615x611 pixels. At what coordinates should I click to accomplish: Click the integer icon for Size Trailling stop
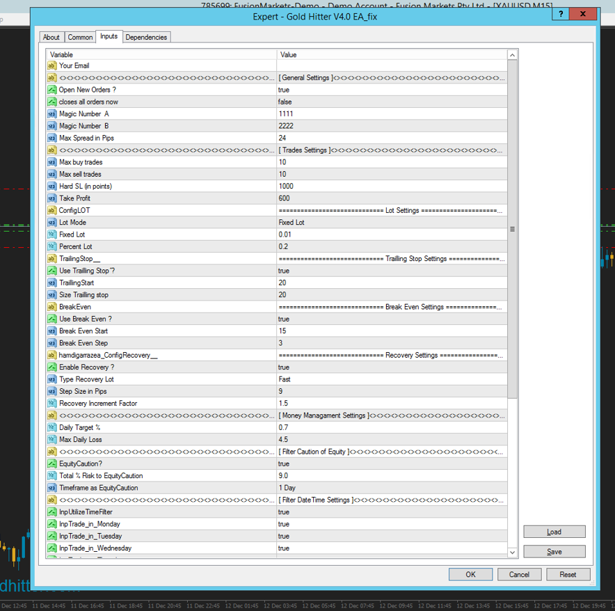click(51, 294)
